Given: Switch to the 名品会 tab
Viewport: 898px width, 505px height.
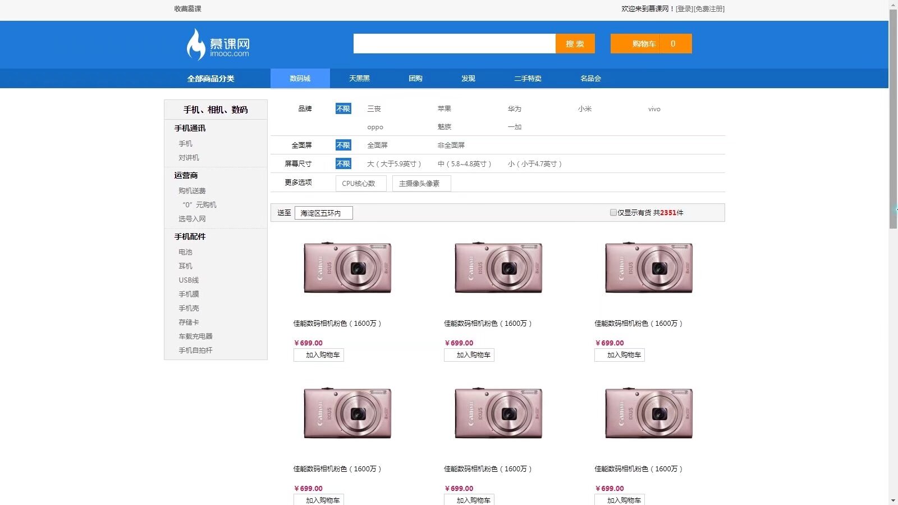Looking at the screenshot, I should (590, 79).
